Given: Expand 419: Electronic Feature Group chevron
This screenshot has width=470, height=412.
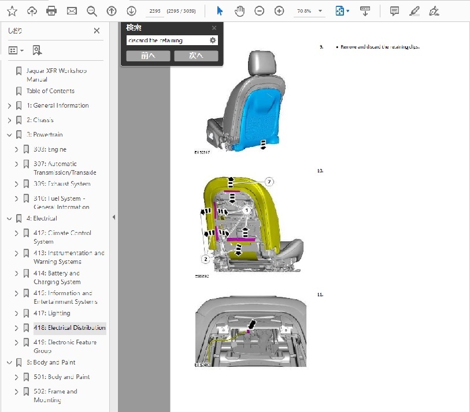Looking at the screenshot, I should click(x=17, y=343).
